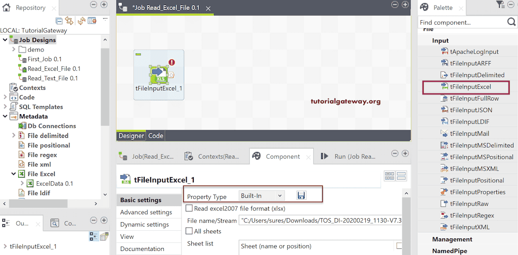The width and height of the screenshot is (518, 255).
Task: Collapse the Job Designs tree node
Action: click(x=5, y=40)
